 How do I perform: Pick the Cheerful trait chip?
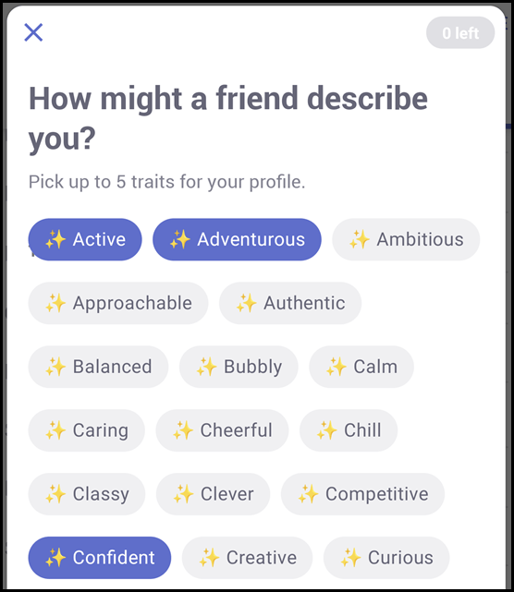coord(222,430)
